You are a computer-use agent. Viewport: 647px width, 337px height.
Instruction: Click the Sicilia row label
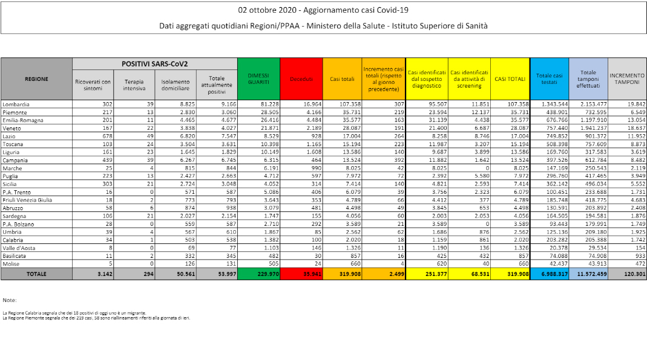point(10,184)
